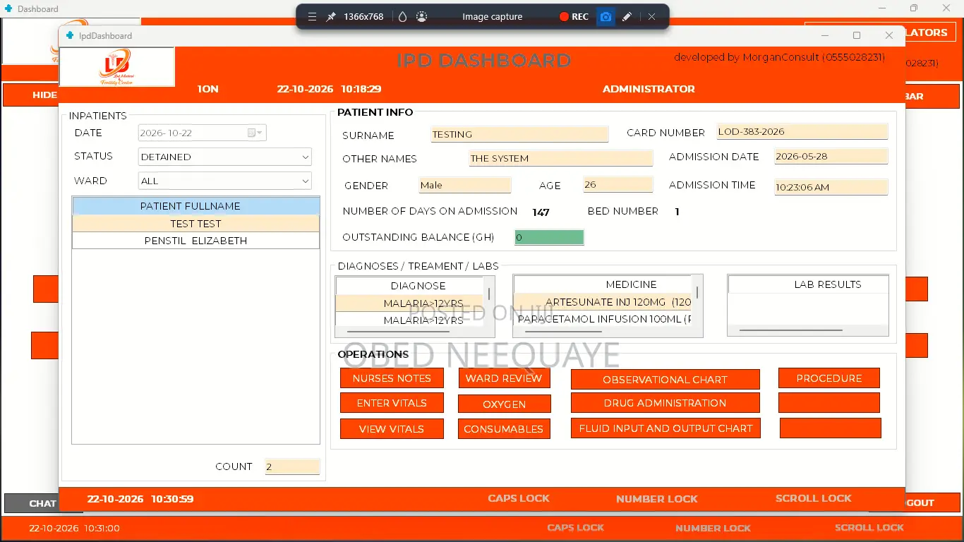Click the AGE field showing 26
The height and width of the screenshot is (542, 964).
pos(618,184)
